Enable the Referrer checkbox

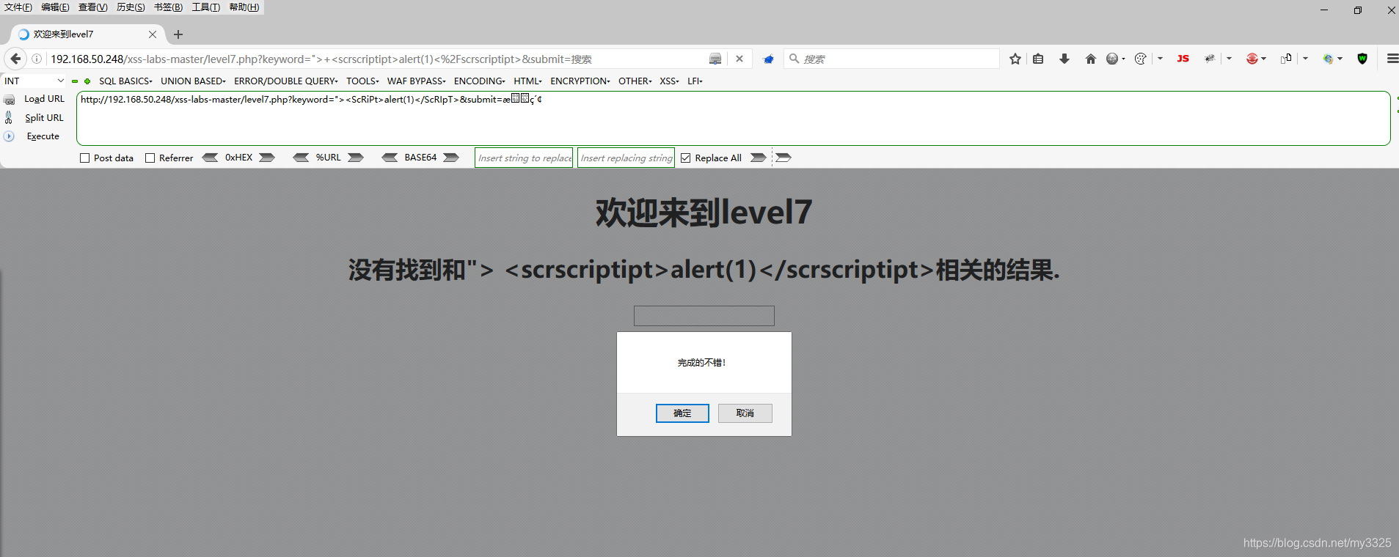coord(150,158)
